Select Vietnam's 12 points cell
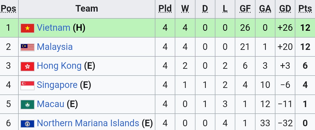Screen dimensions: 315x130 coord(305,27)
